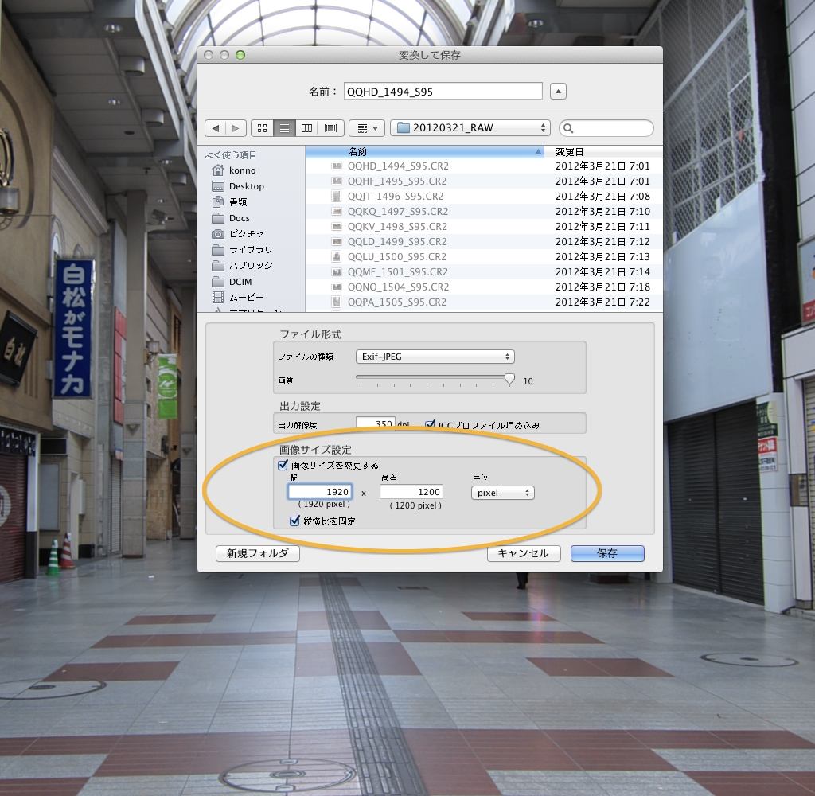Open konno home folder in sidebar
Viewport: 815px width, 796px height.
coord(242,170)
